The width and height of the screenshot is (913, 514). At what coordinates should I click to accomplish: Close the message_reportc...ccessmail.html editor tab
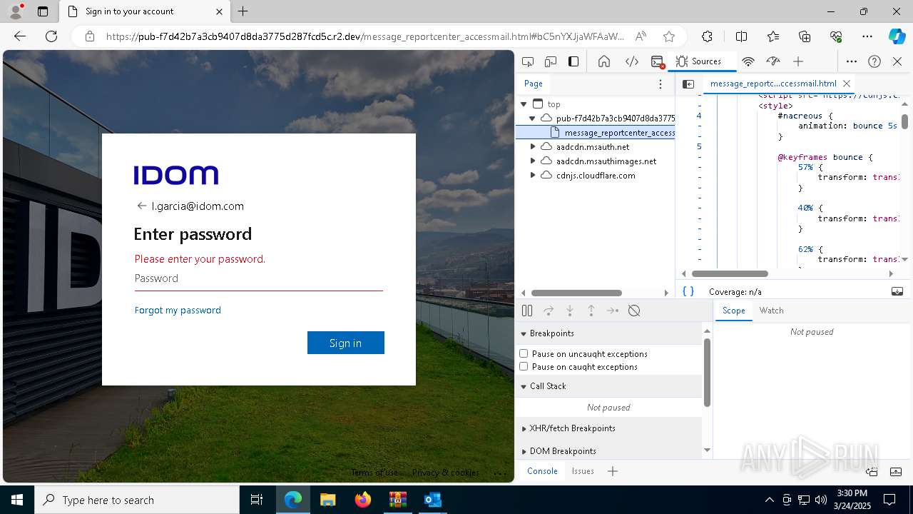click(x=847, y=84)
